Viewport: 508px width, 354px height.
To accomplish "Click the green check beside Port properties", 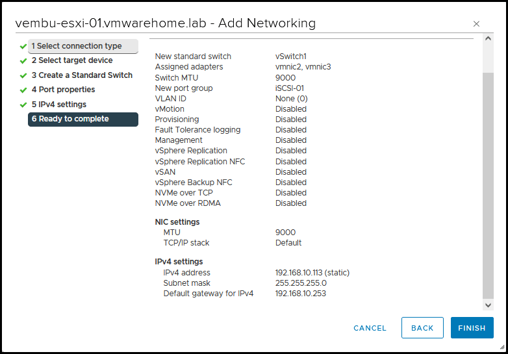I will (23, 90).
